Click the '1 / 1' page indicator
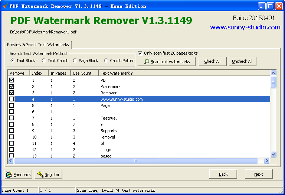The height and width of the screenshot is (195, 285). (45, 190)
